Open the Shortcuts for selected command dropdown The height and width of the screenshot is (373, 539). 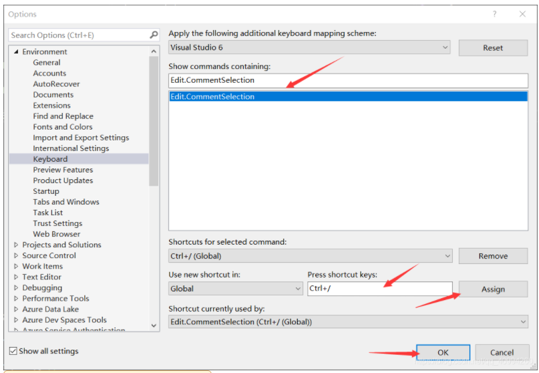[447, 256]
